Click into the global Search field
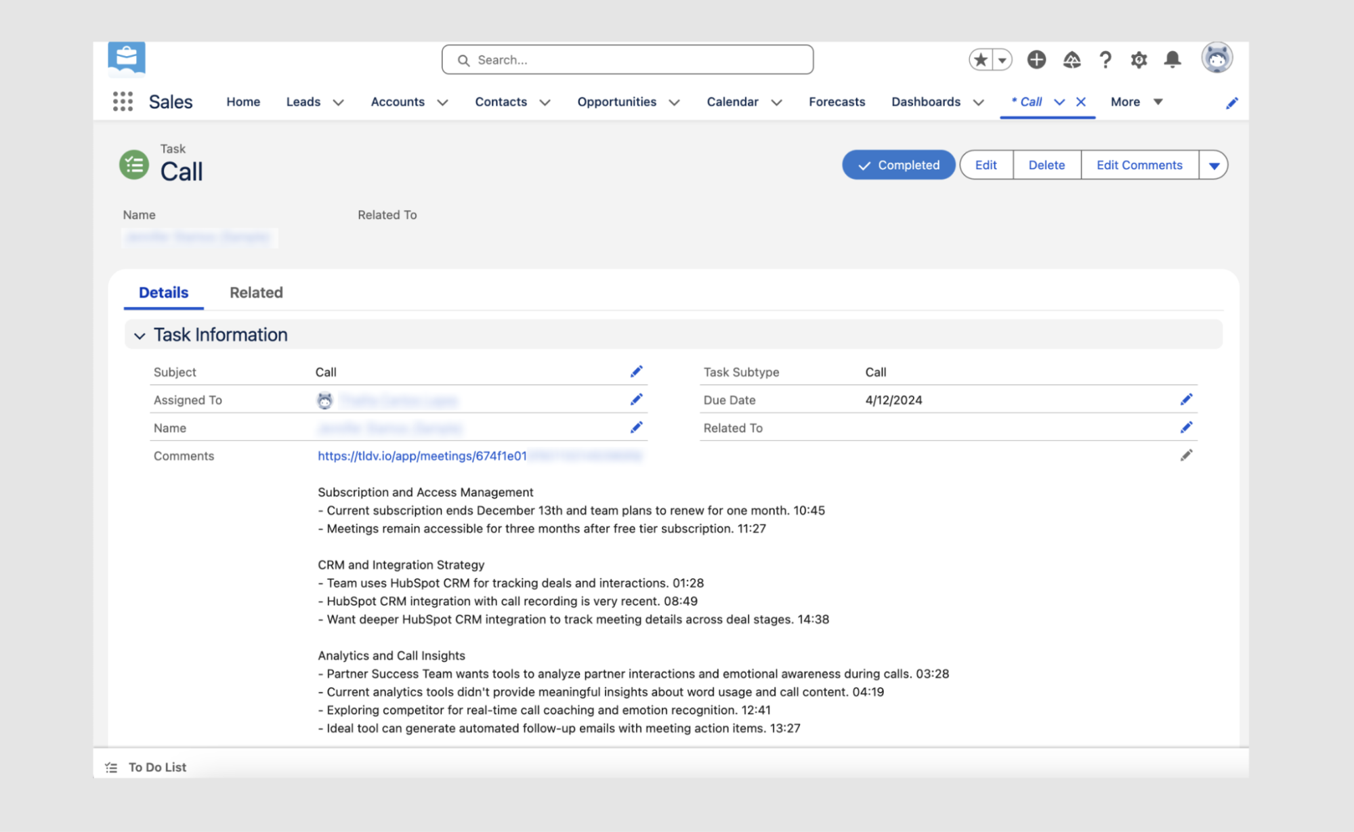Image resolution: width=1354 pixels, height=832 pixels. 627,60
